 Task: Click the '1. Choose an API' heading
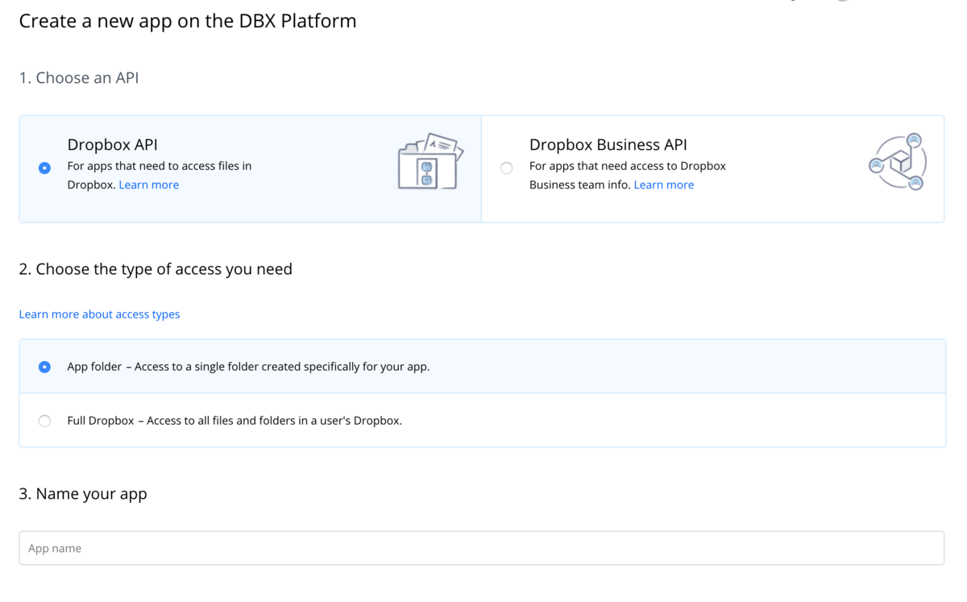[79, 78]
